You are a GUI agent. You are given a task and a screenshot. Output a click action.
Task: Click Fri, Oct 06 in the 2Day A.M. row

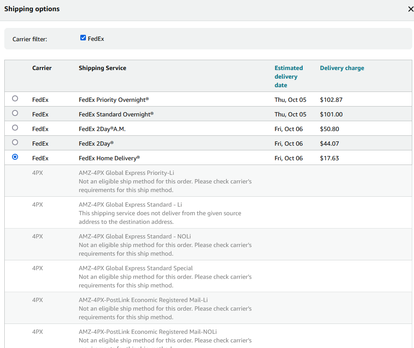289,129
